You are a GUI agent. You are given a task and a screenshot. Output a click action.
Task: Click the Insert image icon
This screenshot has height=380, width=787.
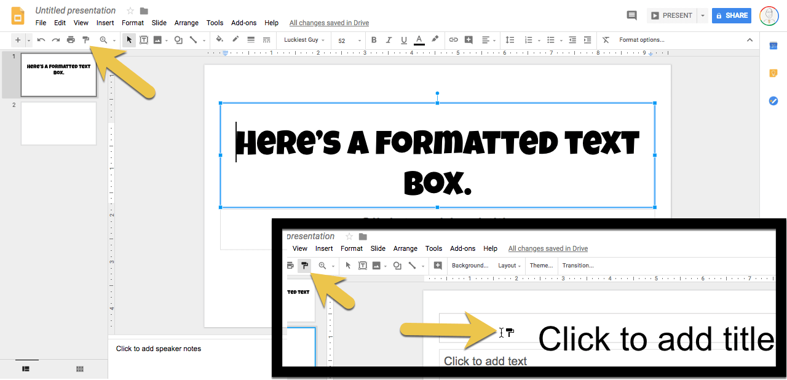[159, 39]
